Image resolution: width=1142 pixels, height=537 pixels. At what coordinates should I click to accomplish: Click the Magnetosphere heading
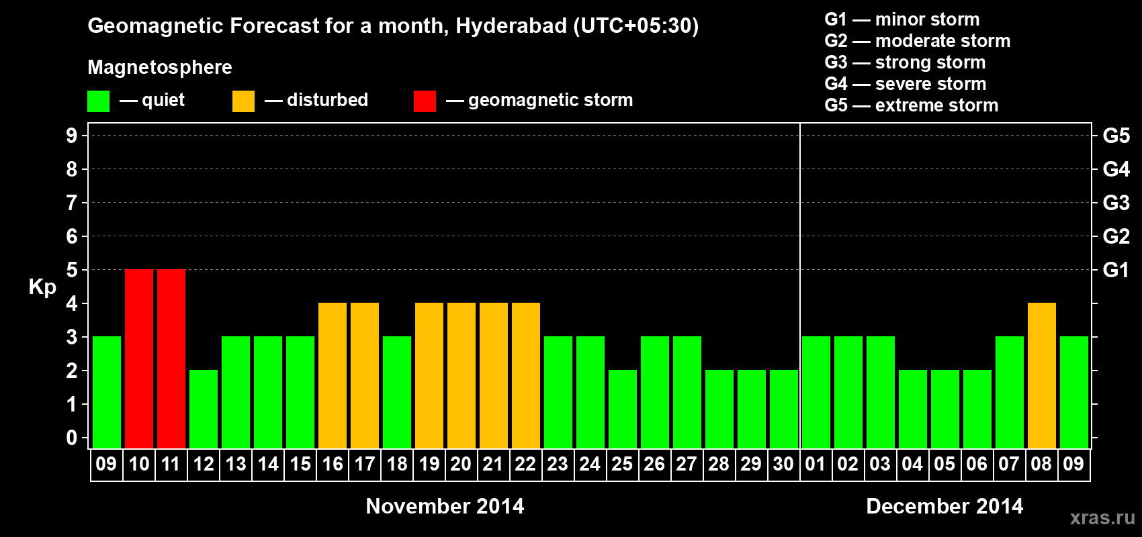coord(160,68)
